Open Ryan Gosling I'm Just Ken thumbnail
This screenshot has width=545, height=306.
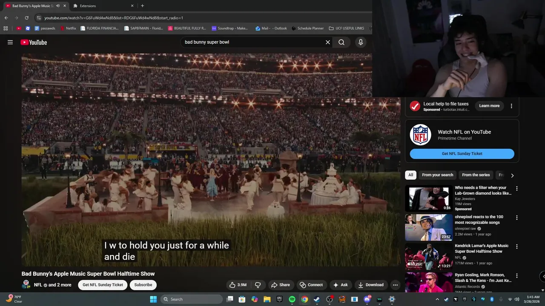[x=428, y=282]
